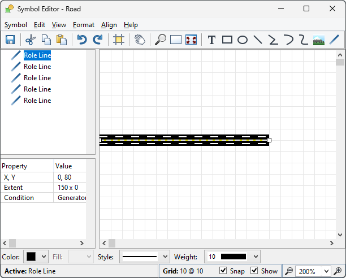The image size is (346, 278).
Task: Click the canvas horizontal scrollbar right arrow
Action: pyautogui.click(x=332, y=243)
